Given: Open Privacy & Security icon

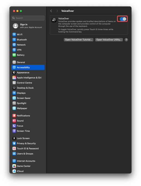Looking at the screenshot, I should [x=14, y=143].
